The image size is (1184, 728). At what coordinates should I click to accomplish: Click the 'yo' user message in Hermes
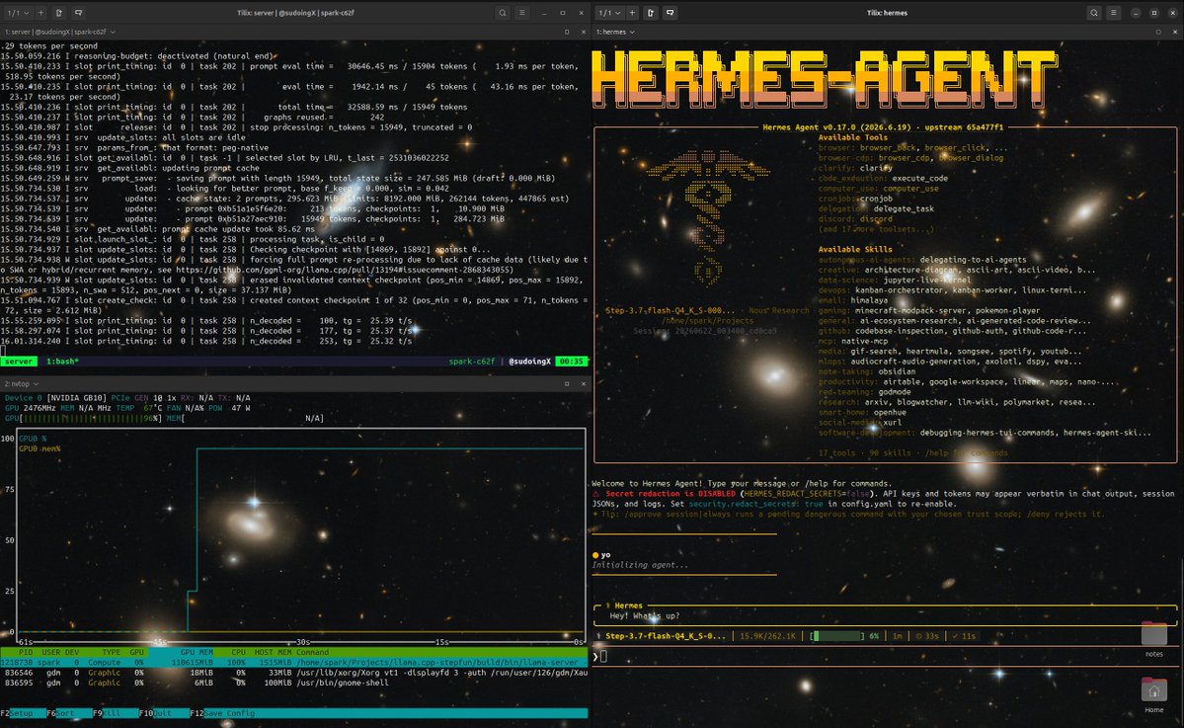605,555
